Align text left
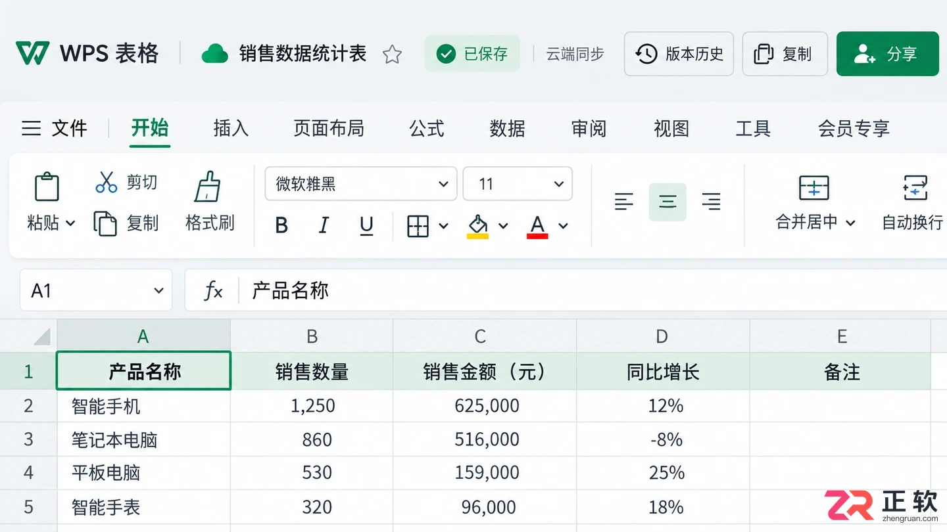 pyautogui.click(x=624, y=202)
